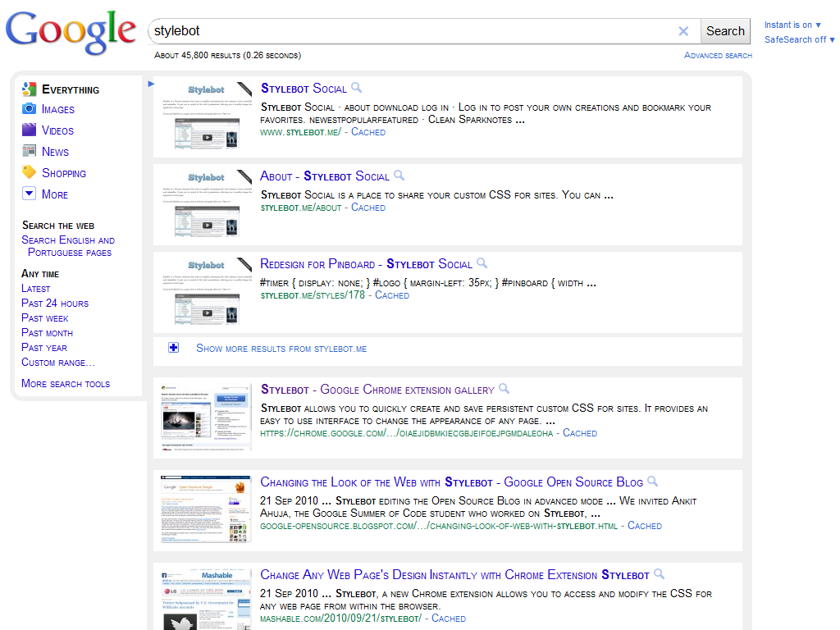Click the Everything search category icon
The width and height of the screenshot is (840, 630).
tap(29, 89)
